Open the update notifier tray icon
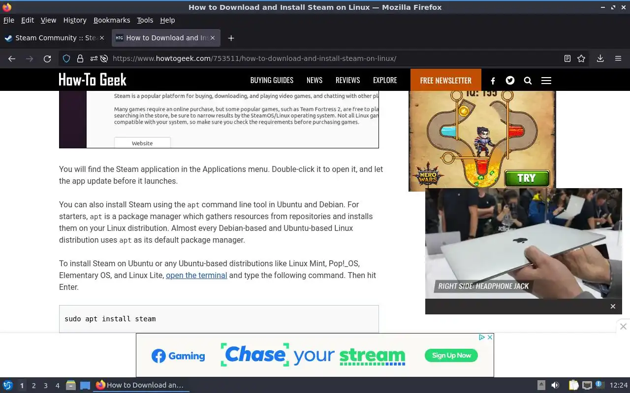This screenshot has width=630, height=393. coord(599,385)
